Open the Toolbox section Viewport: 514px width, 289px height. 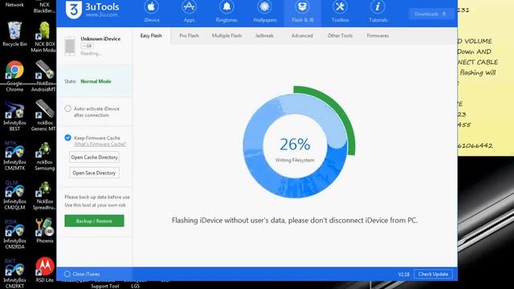[340, 12]
